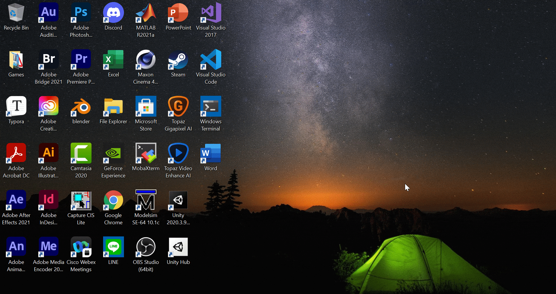Select the Adobe Photoshop icon
Viewport: 556px width, 294px height.
[81, 13]
